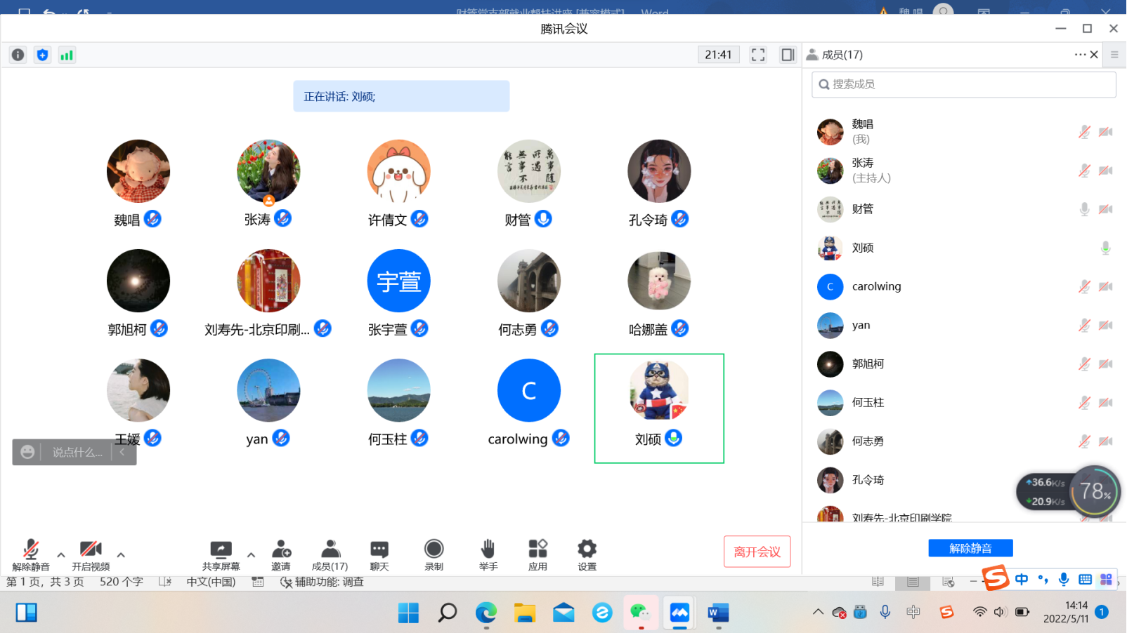
Task: Expand audio options arrow next to unmute
Action: (61, 555)
